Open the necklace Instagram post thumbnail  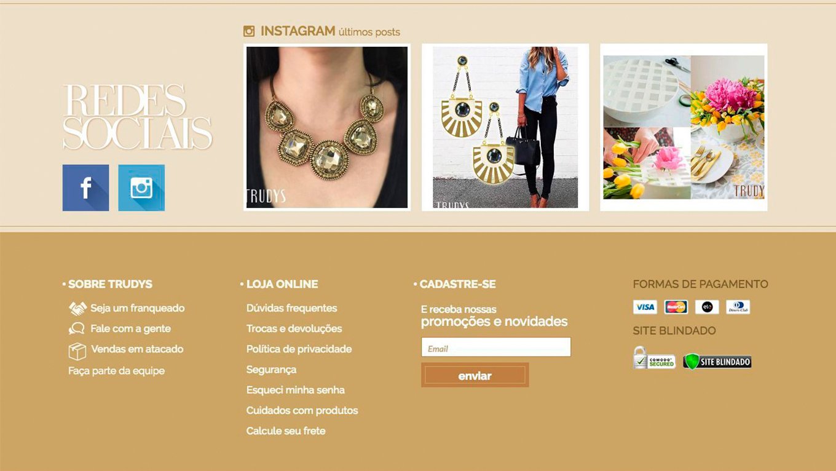327,127
